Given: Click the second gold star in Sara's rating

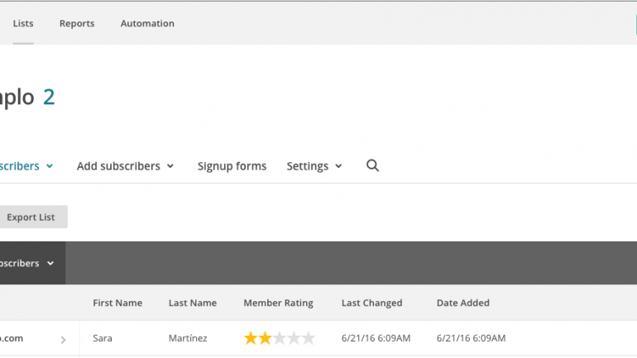Looking at the screenshot, I should tap(266, 337).
